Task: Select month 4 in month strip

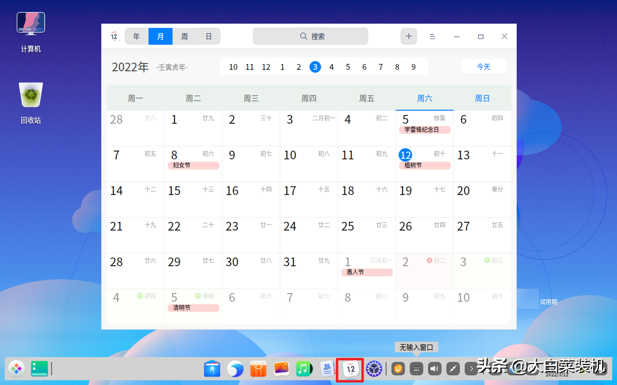Action: [x=332, y=67]
